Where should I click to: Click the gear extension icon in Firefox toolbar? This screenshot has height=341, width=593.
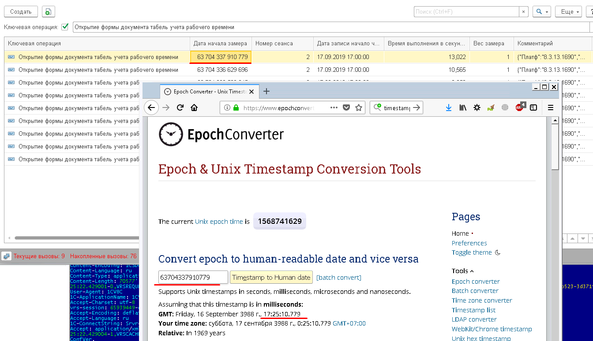(477, 107)
